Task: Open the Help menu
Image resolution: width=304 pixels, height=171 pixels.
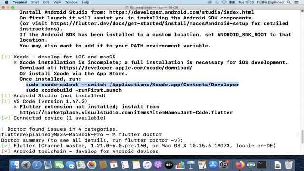Action: click(85, 2)
